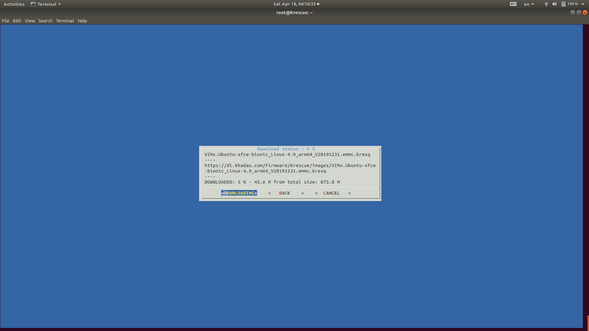This screenshot has width=589, height=331.
Task: Open the Edit menu
Action: tap(17, 21)
